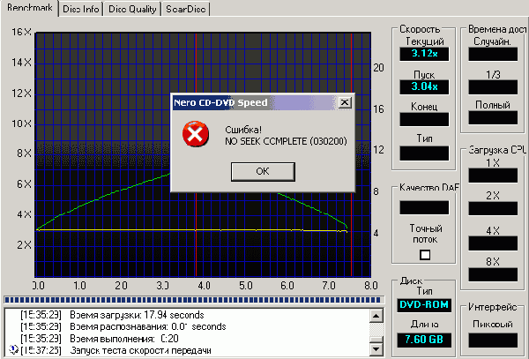Screen dimensions: 529x359
Task: Click the Пиковый interface field
Action: [x=493, y=340]
